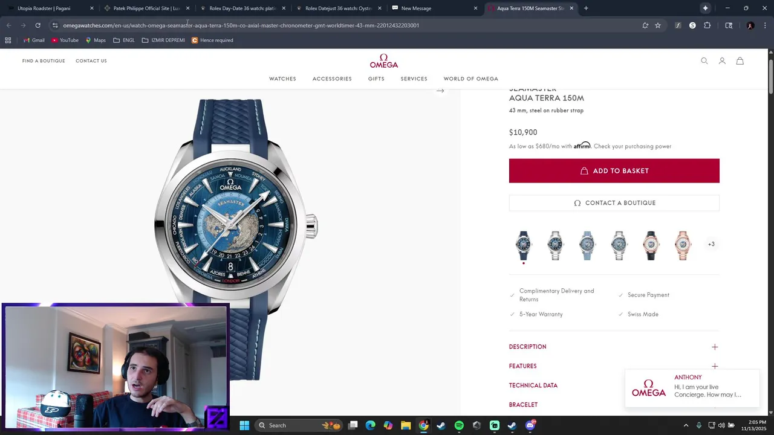This screenshot has width=774, height=435.
Task: Expand the Bracelet section
Action: tap(524, 405)
